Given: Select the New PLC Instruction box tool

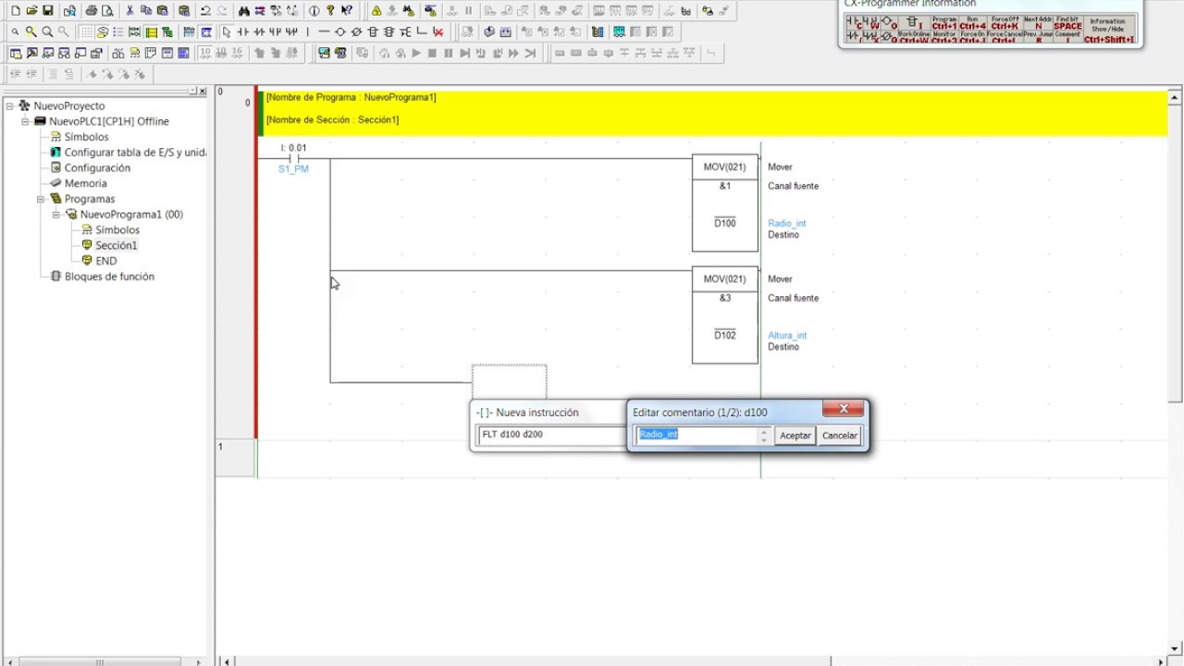Looking at the screenshot, I should [372, 31].
